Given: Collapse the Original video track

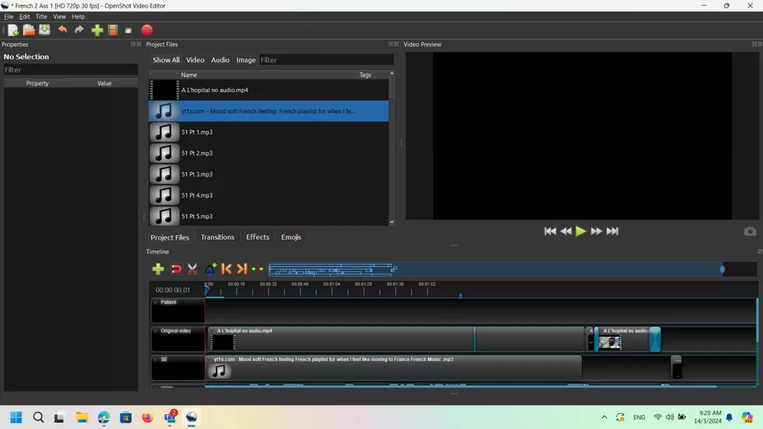Looking at the screenshot, I should [x=156, y=330].
